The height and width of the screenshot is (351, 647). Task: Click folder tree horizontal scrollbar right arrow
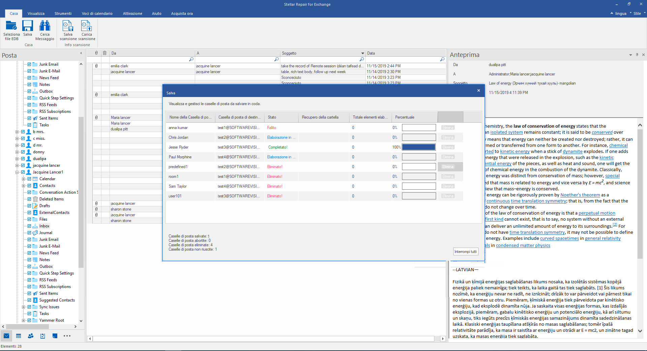click(75, 326)
